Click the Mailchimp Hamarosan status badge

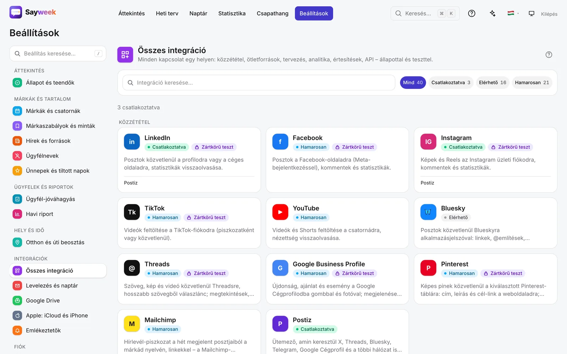pos(163,329)
